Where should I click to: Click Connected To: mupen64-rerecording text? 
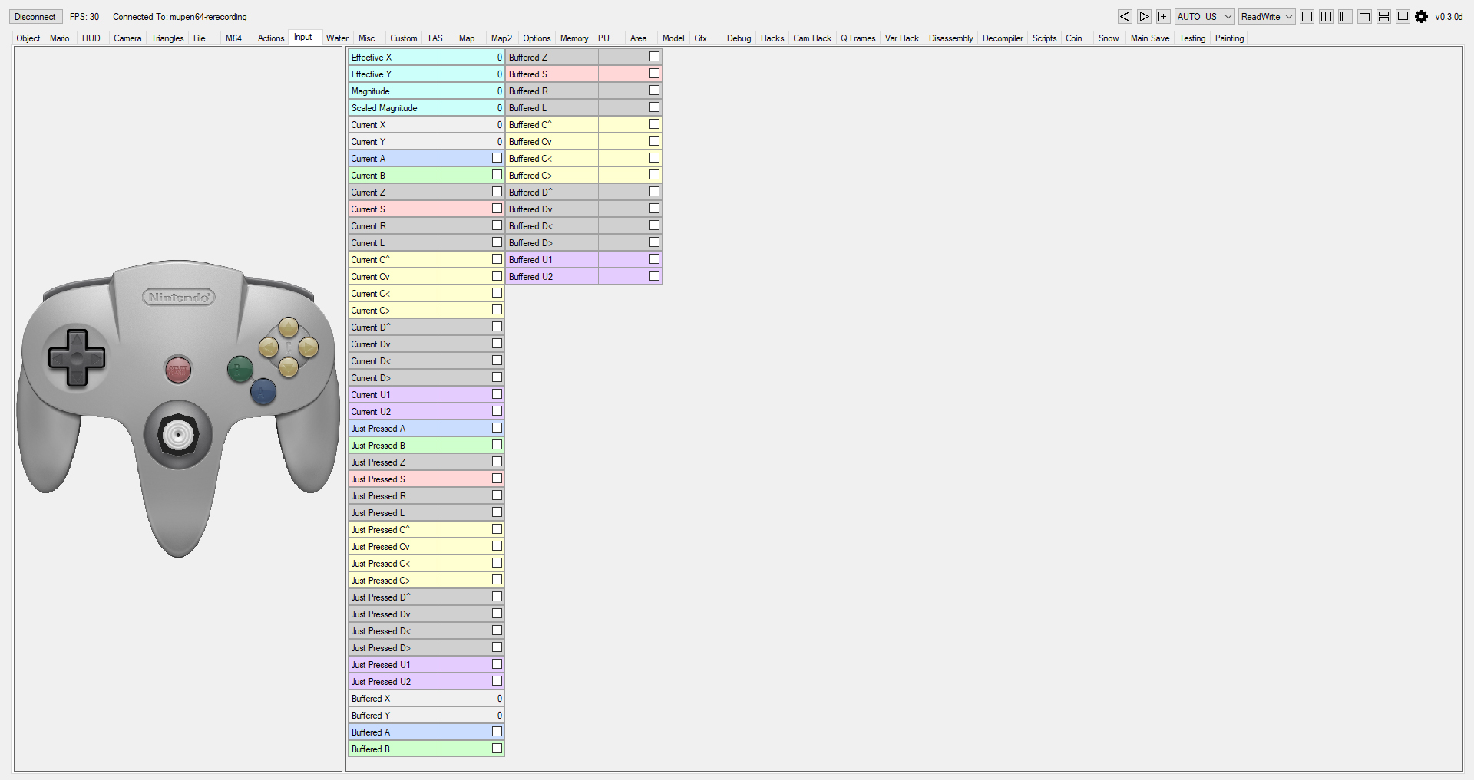pyautogui.click(x=180, y=17)
